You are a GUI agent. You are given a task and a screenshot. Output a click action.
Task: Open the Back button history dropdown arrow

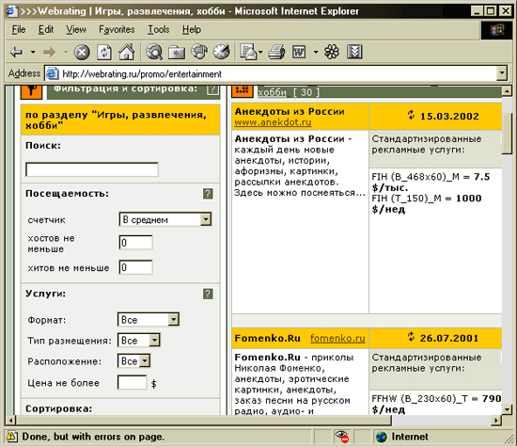coord(33,52)
